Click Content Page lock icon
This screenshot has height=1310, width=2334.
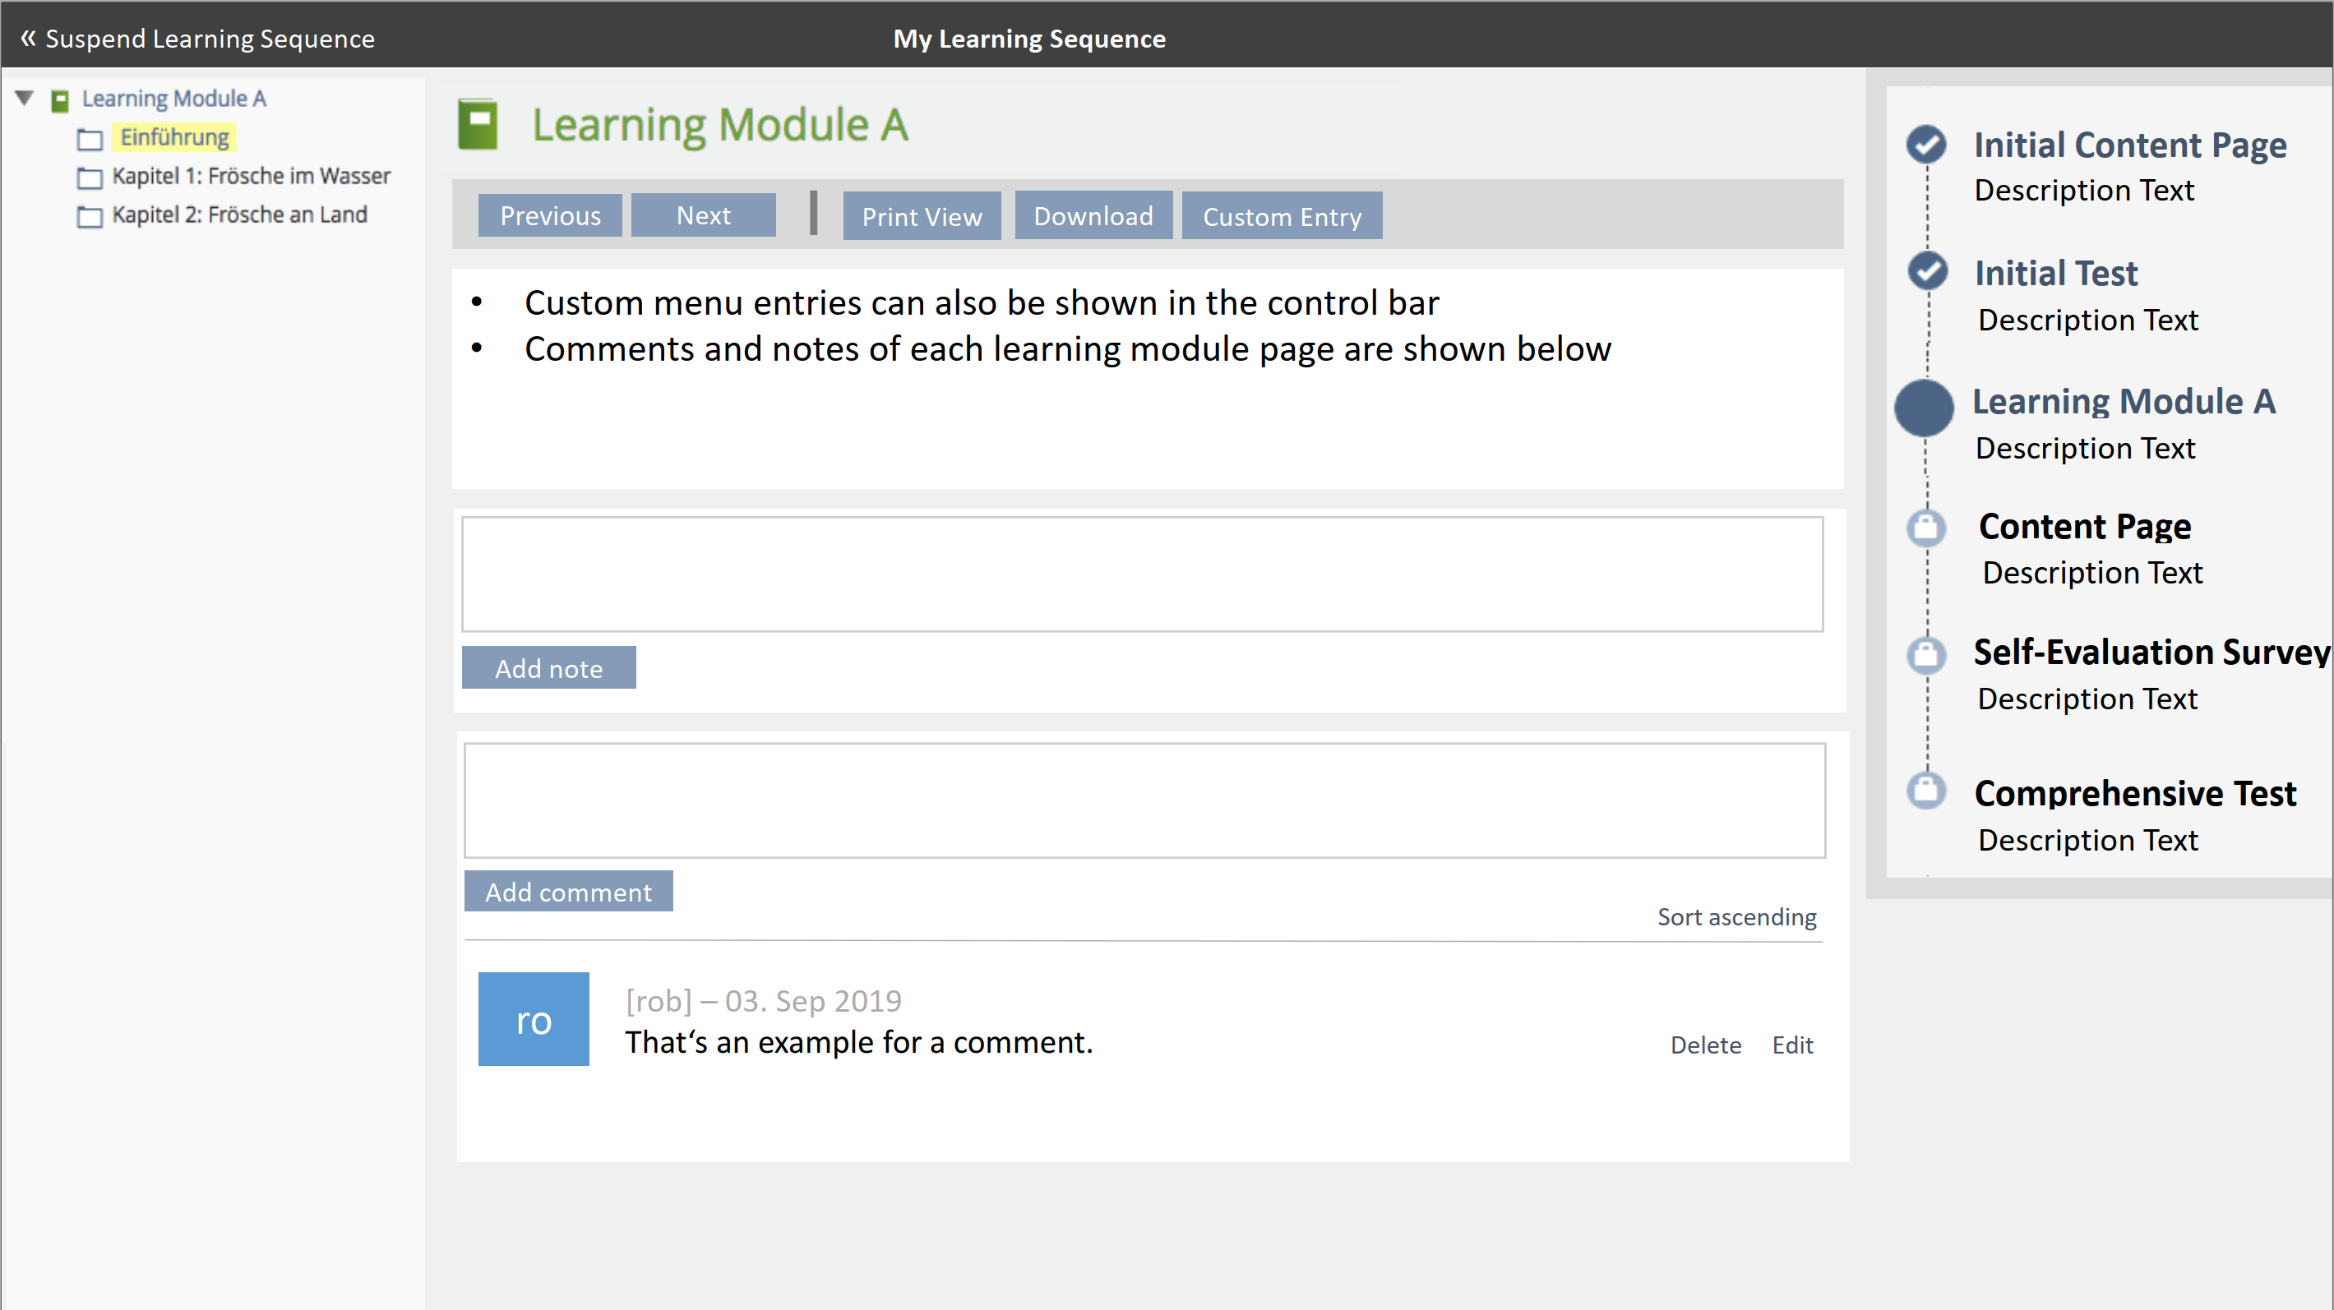point(1925,528)
